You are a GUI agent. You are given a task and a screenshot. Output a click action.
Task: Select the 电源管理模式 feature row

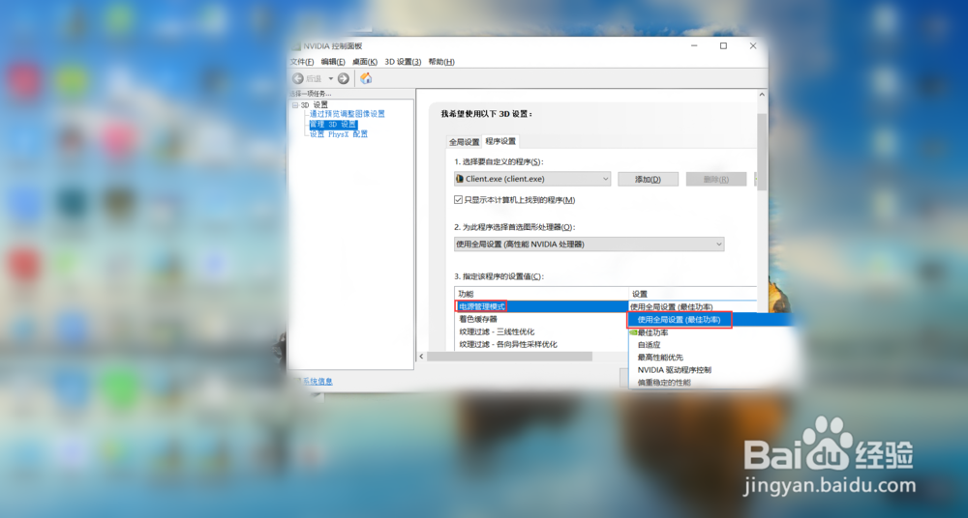pyautogui.click(x=541, y=306)
